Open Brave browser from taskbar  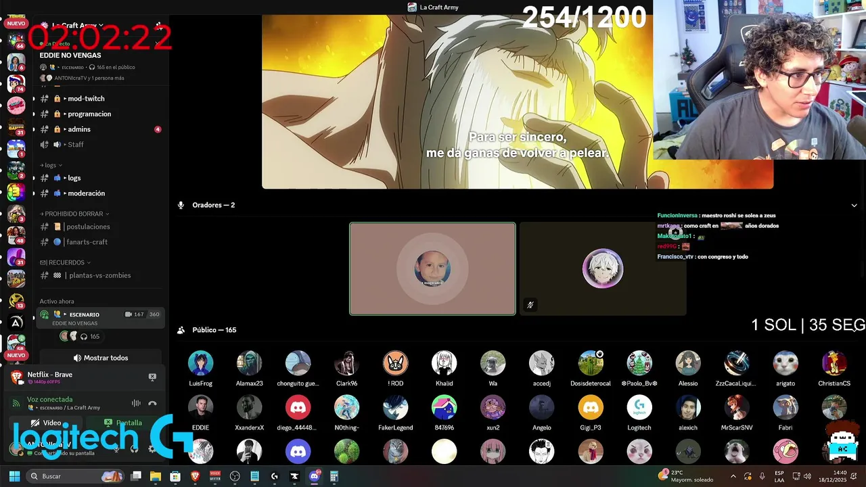tap(195, 476)
